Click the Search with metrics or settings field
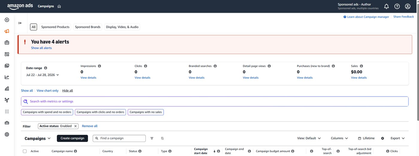 (215, 101)
